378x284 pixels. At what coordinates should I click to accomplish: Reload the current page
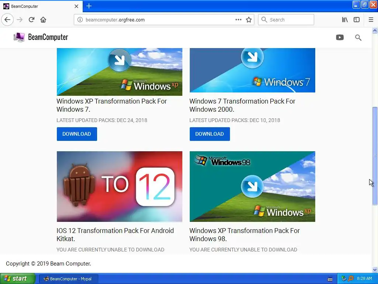31,20
